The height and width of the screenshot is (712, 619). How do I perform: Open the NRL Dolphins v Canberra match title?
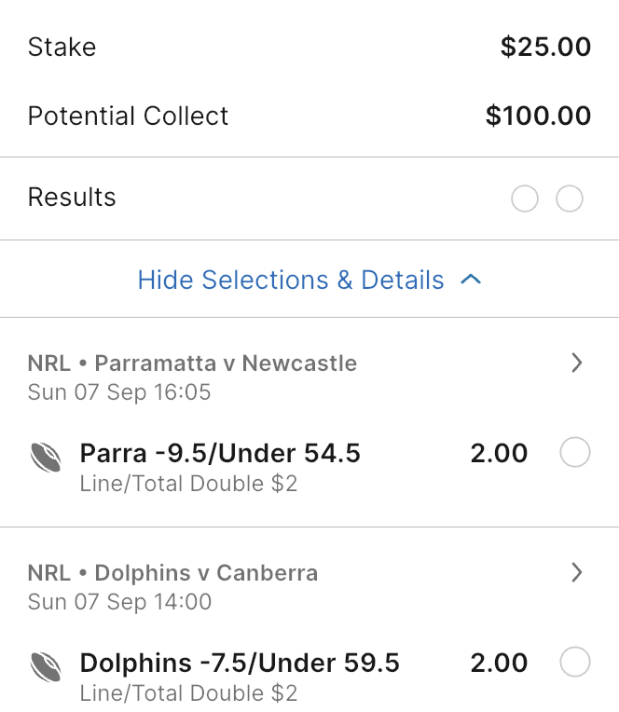172,572
